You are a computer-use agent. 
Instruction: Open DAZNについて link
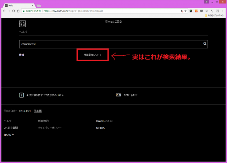(105, 121)
